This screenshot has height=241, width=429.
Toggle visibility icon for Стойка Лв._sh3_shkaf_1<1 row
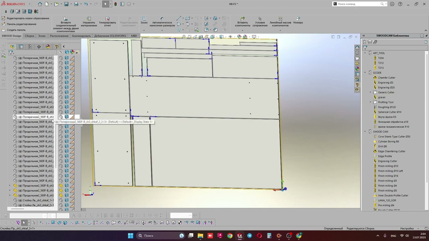61,200
